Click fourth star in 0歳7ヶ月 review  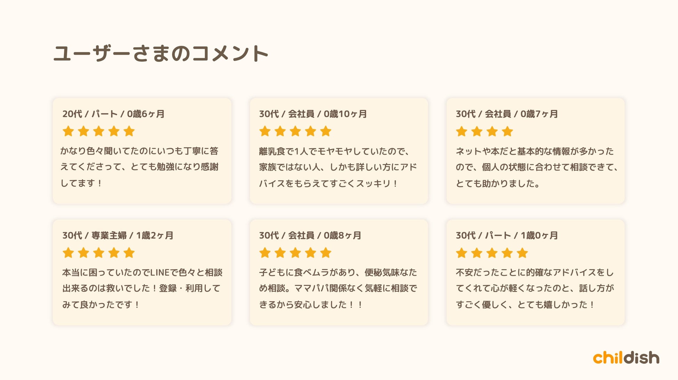pyautogui.click(x=507, y=132)
